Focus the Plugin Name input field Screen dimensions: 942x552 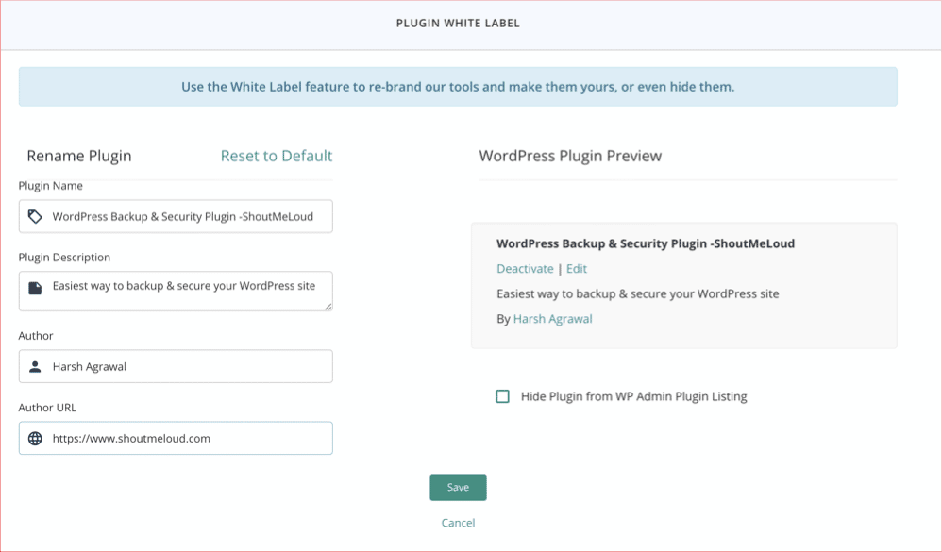click(x=176, y=216)
